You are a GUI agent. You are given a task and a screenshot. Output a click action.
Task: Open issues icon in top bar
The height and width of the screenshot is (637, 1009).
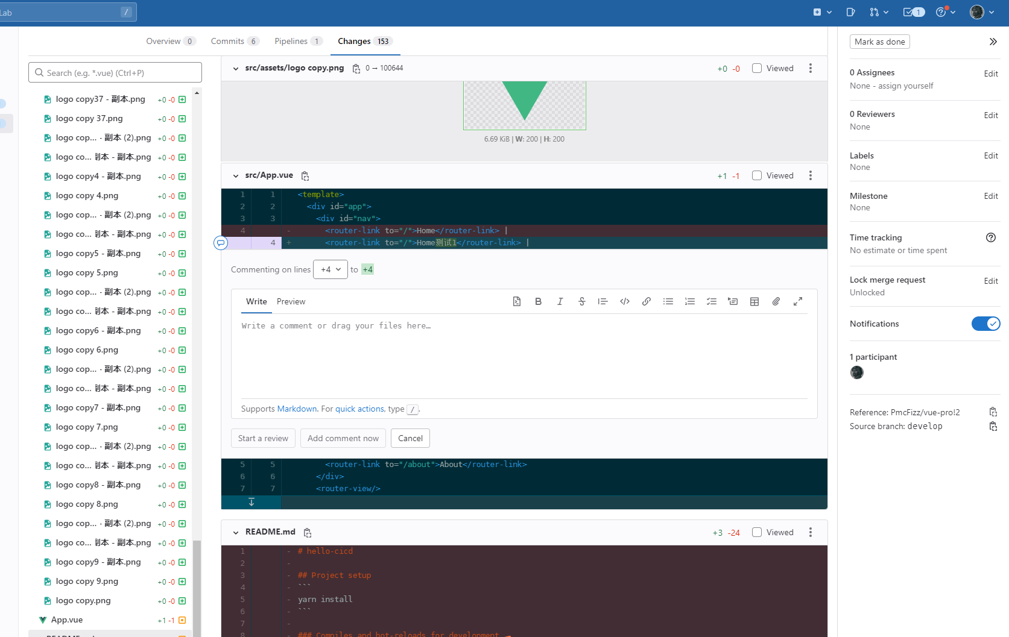click(850, 12)
